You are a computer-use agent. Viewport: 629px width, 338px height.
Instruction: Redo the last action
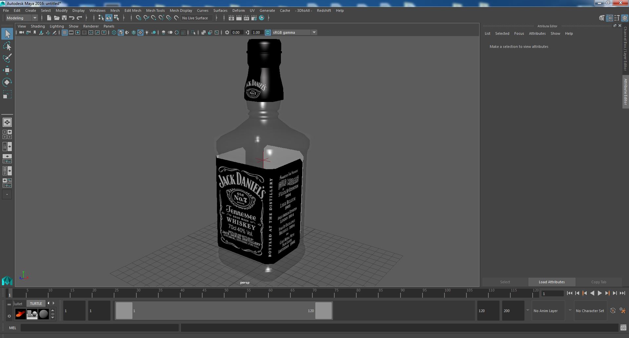79,18
